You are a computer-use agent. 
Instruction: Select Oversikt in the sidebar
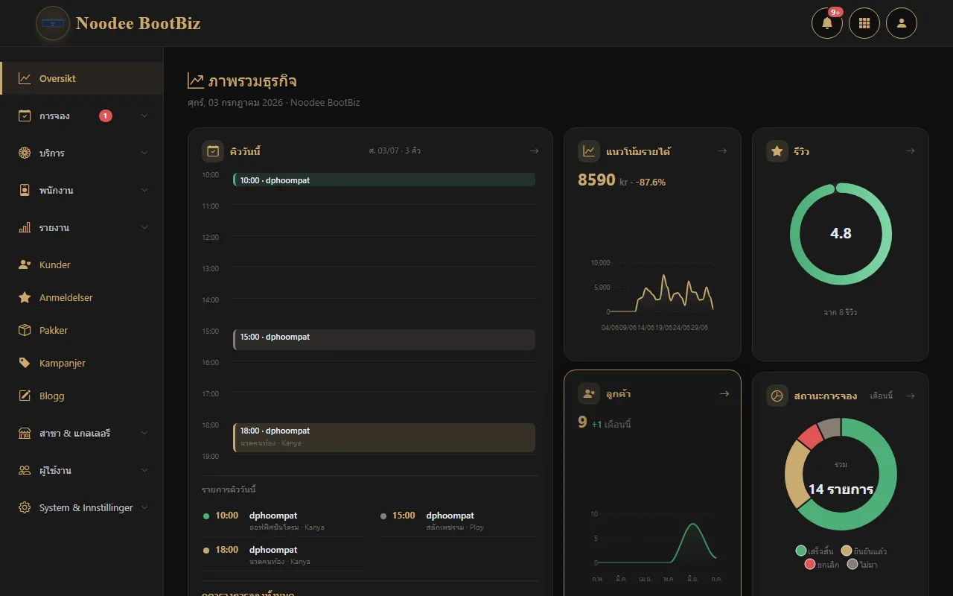[82, 78]
